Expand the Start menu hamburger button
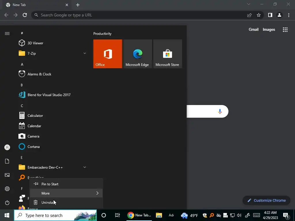This screenshot has width=295, height=221. 7,33
